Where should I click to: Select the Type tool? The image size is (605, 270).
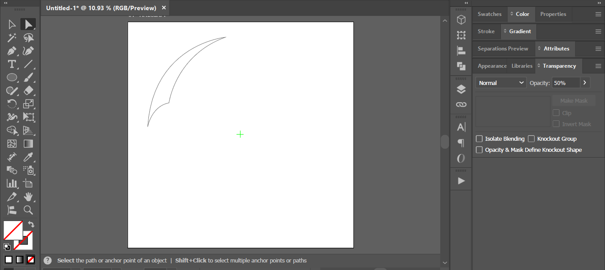[x=12, y=64]
